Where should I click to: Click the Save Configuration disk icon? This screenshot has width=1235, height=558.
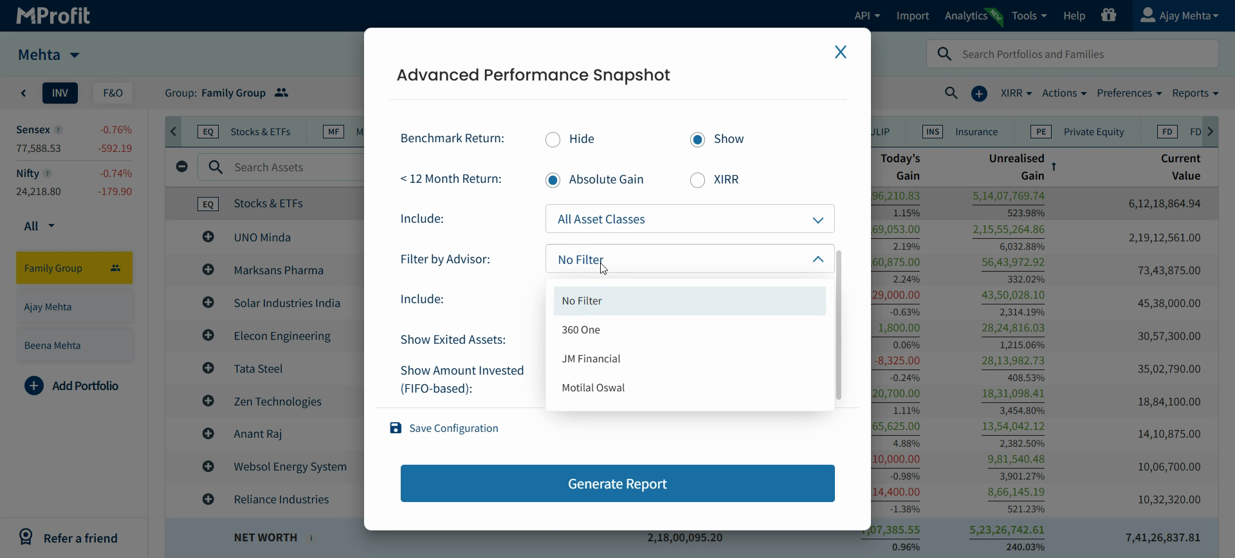tap(396, 429)
